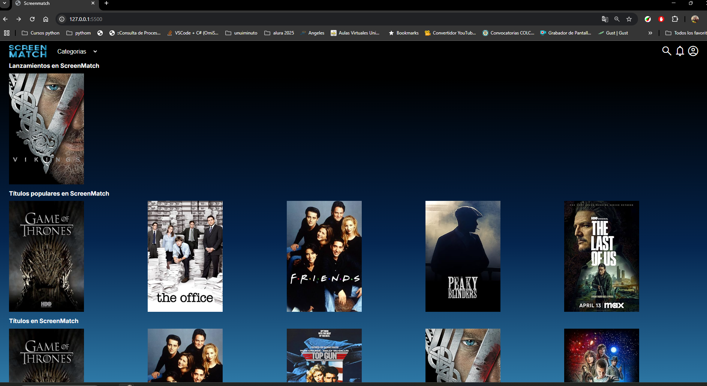The height and width of the screenshot is (386, 707).
Task: Open the ScreenMatch search icon
Action: 667,51
